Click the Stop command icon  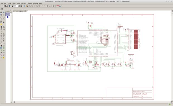click(47, 6)
